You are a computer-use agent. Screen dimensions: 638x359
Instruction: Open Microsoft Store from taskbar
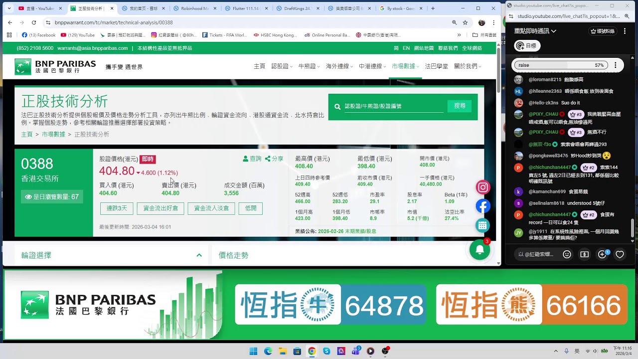click(297, 351)
